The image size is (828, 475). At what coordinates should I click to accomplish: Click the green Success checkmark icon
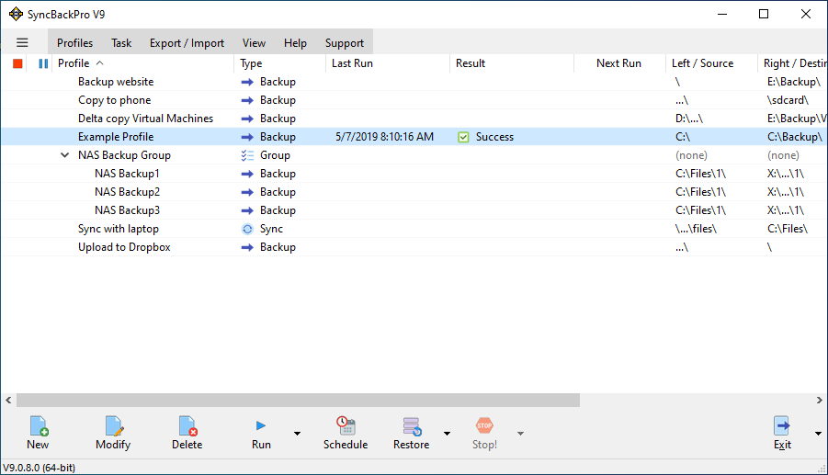click(463, 137)
